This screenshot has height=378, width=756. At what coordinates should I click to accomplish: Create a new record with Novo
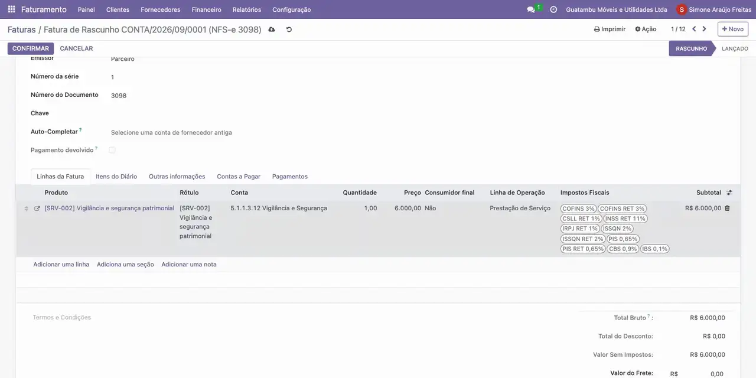(733, 29)
